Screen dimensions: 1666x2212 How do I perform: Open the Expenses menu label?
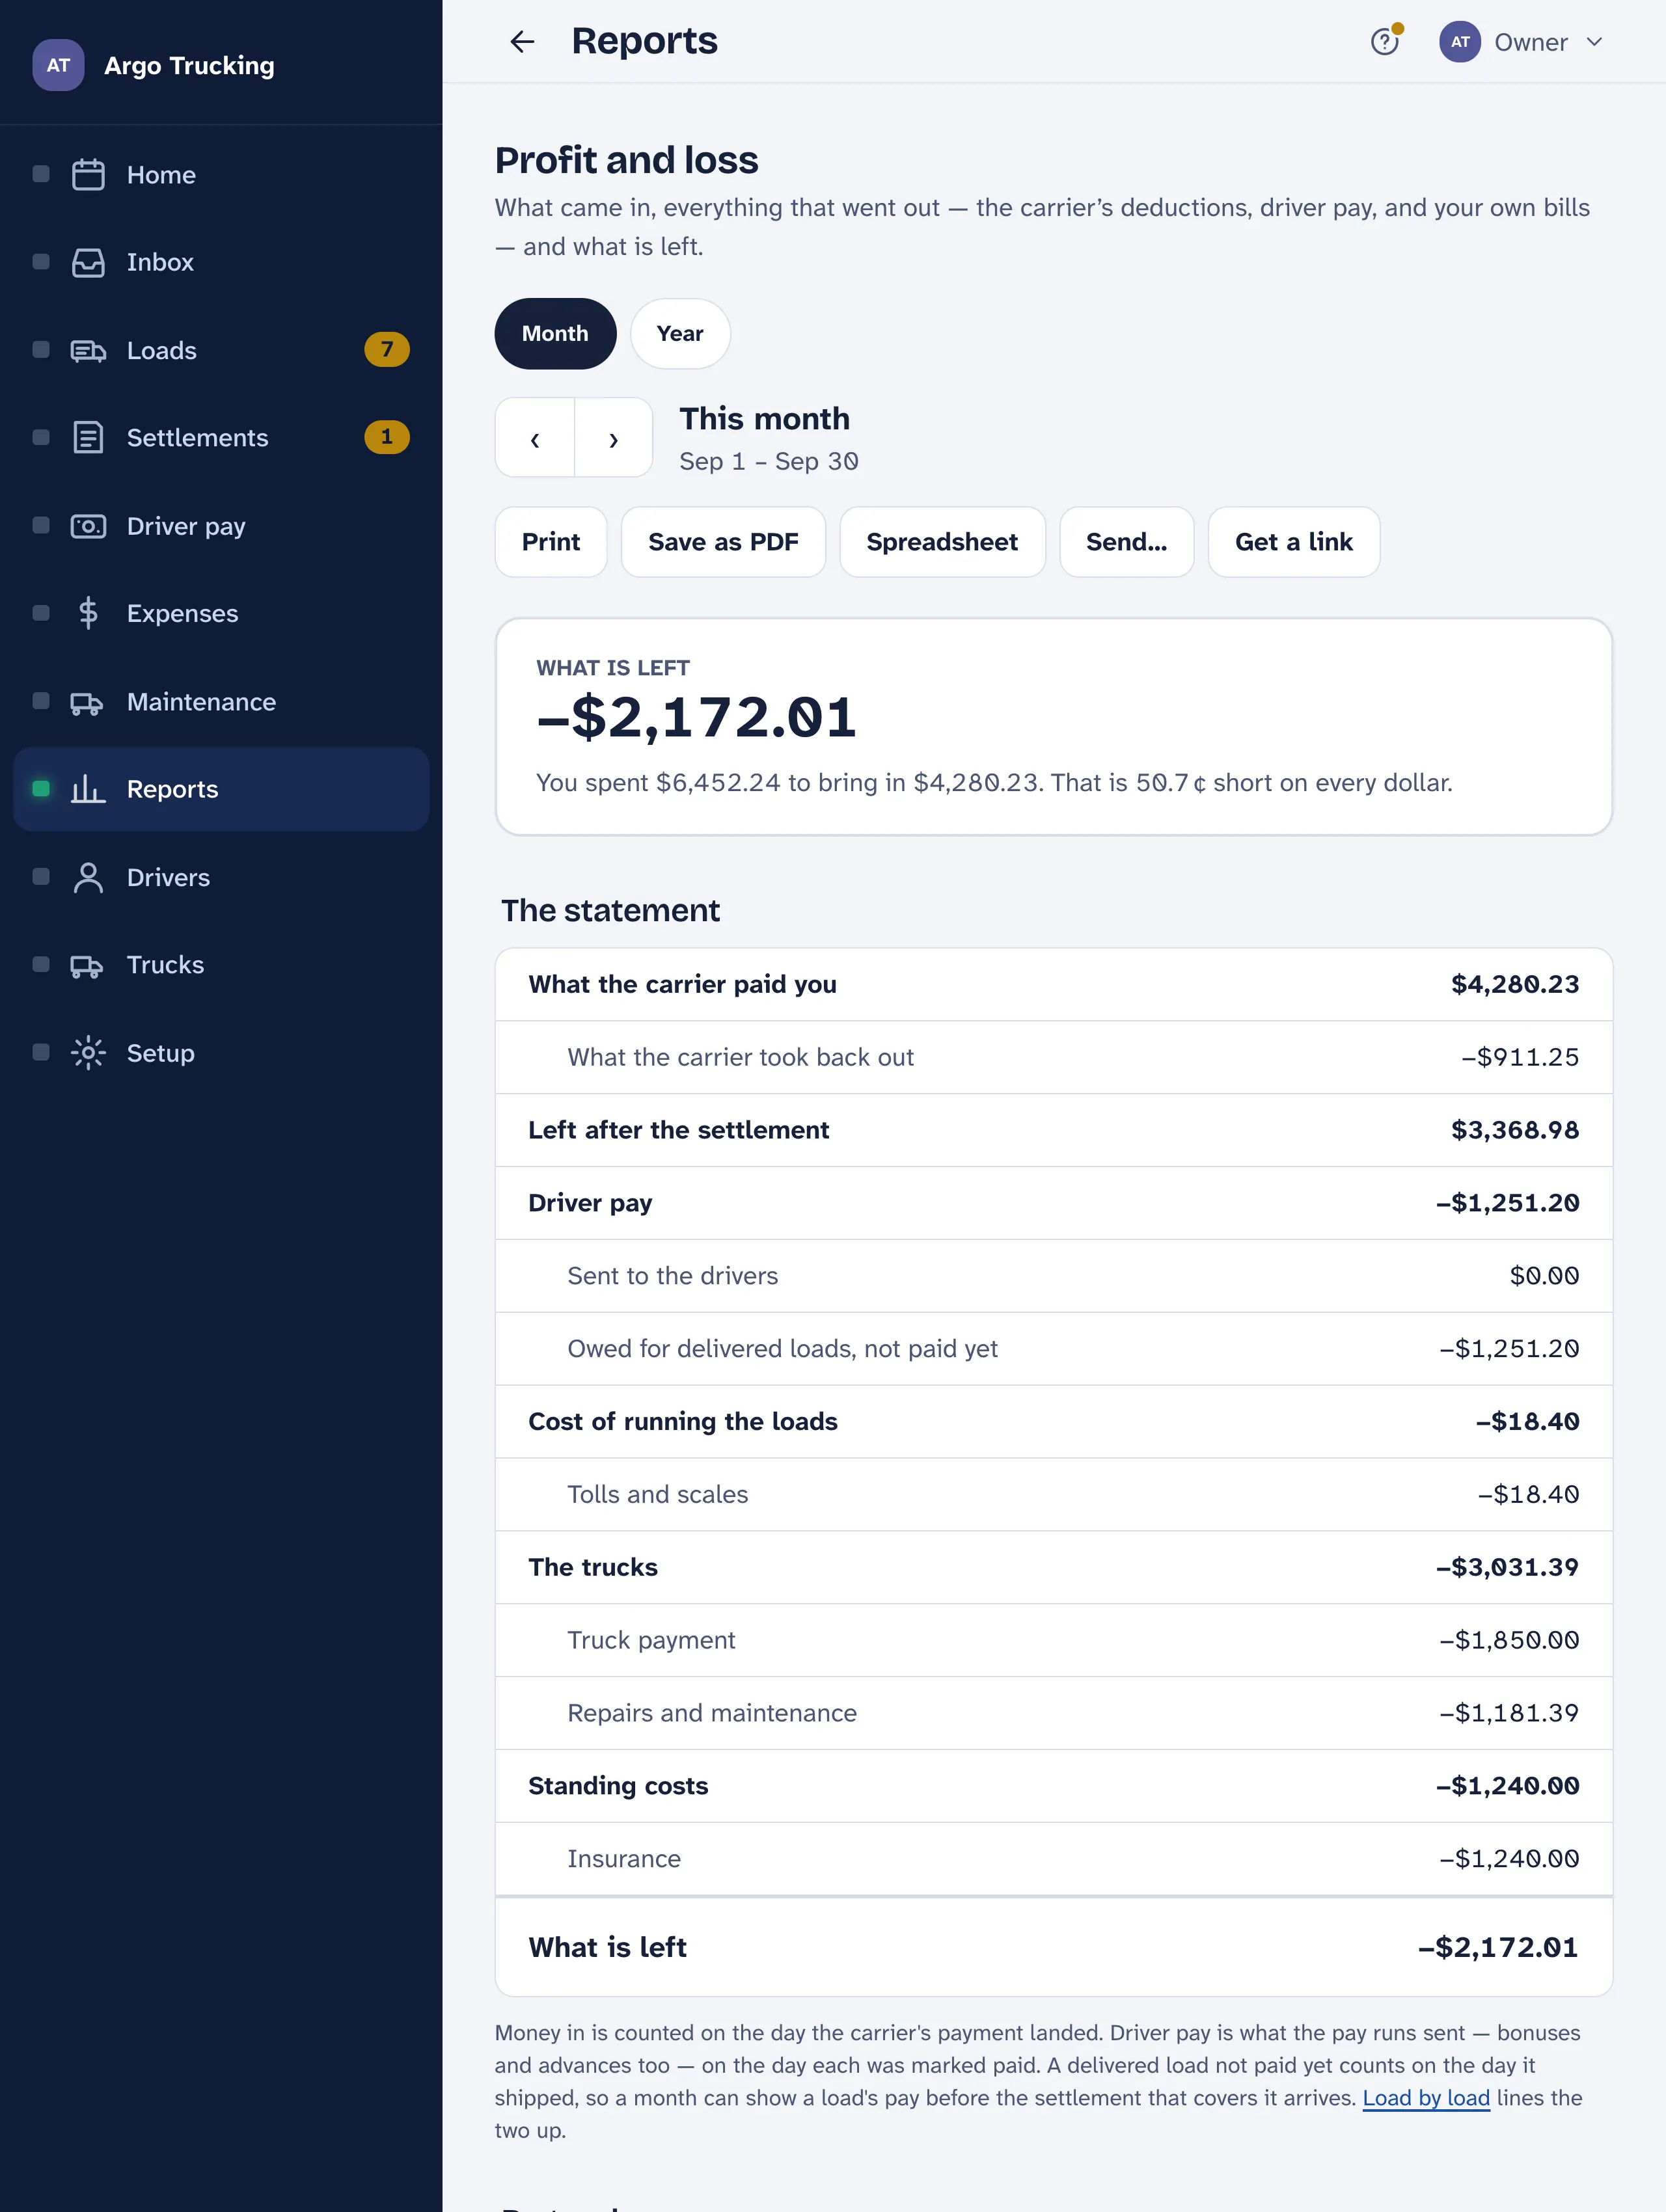tap(182, 613)
